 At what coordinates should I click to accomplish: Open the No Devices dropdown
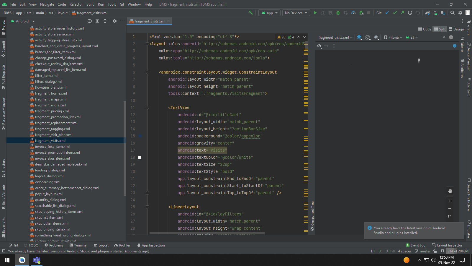point(296,13)
